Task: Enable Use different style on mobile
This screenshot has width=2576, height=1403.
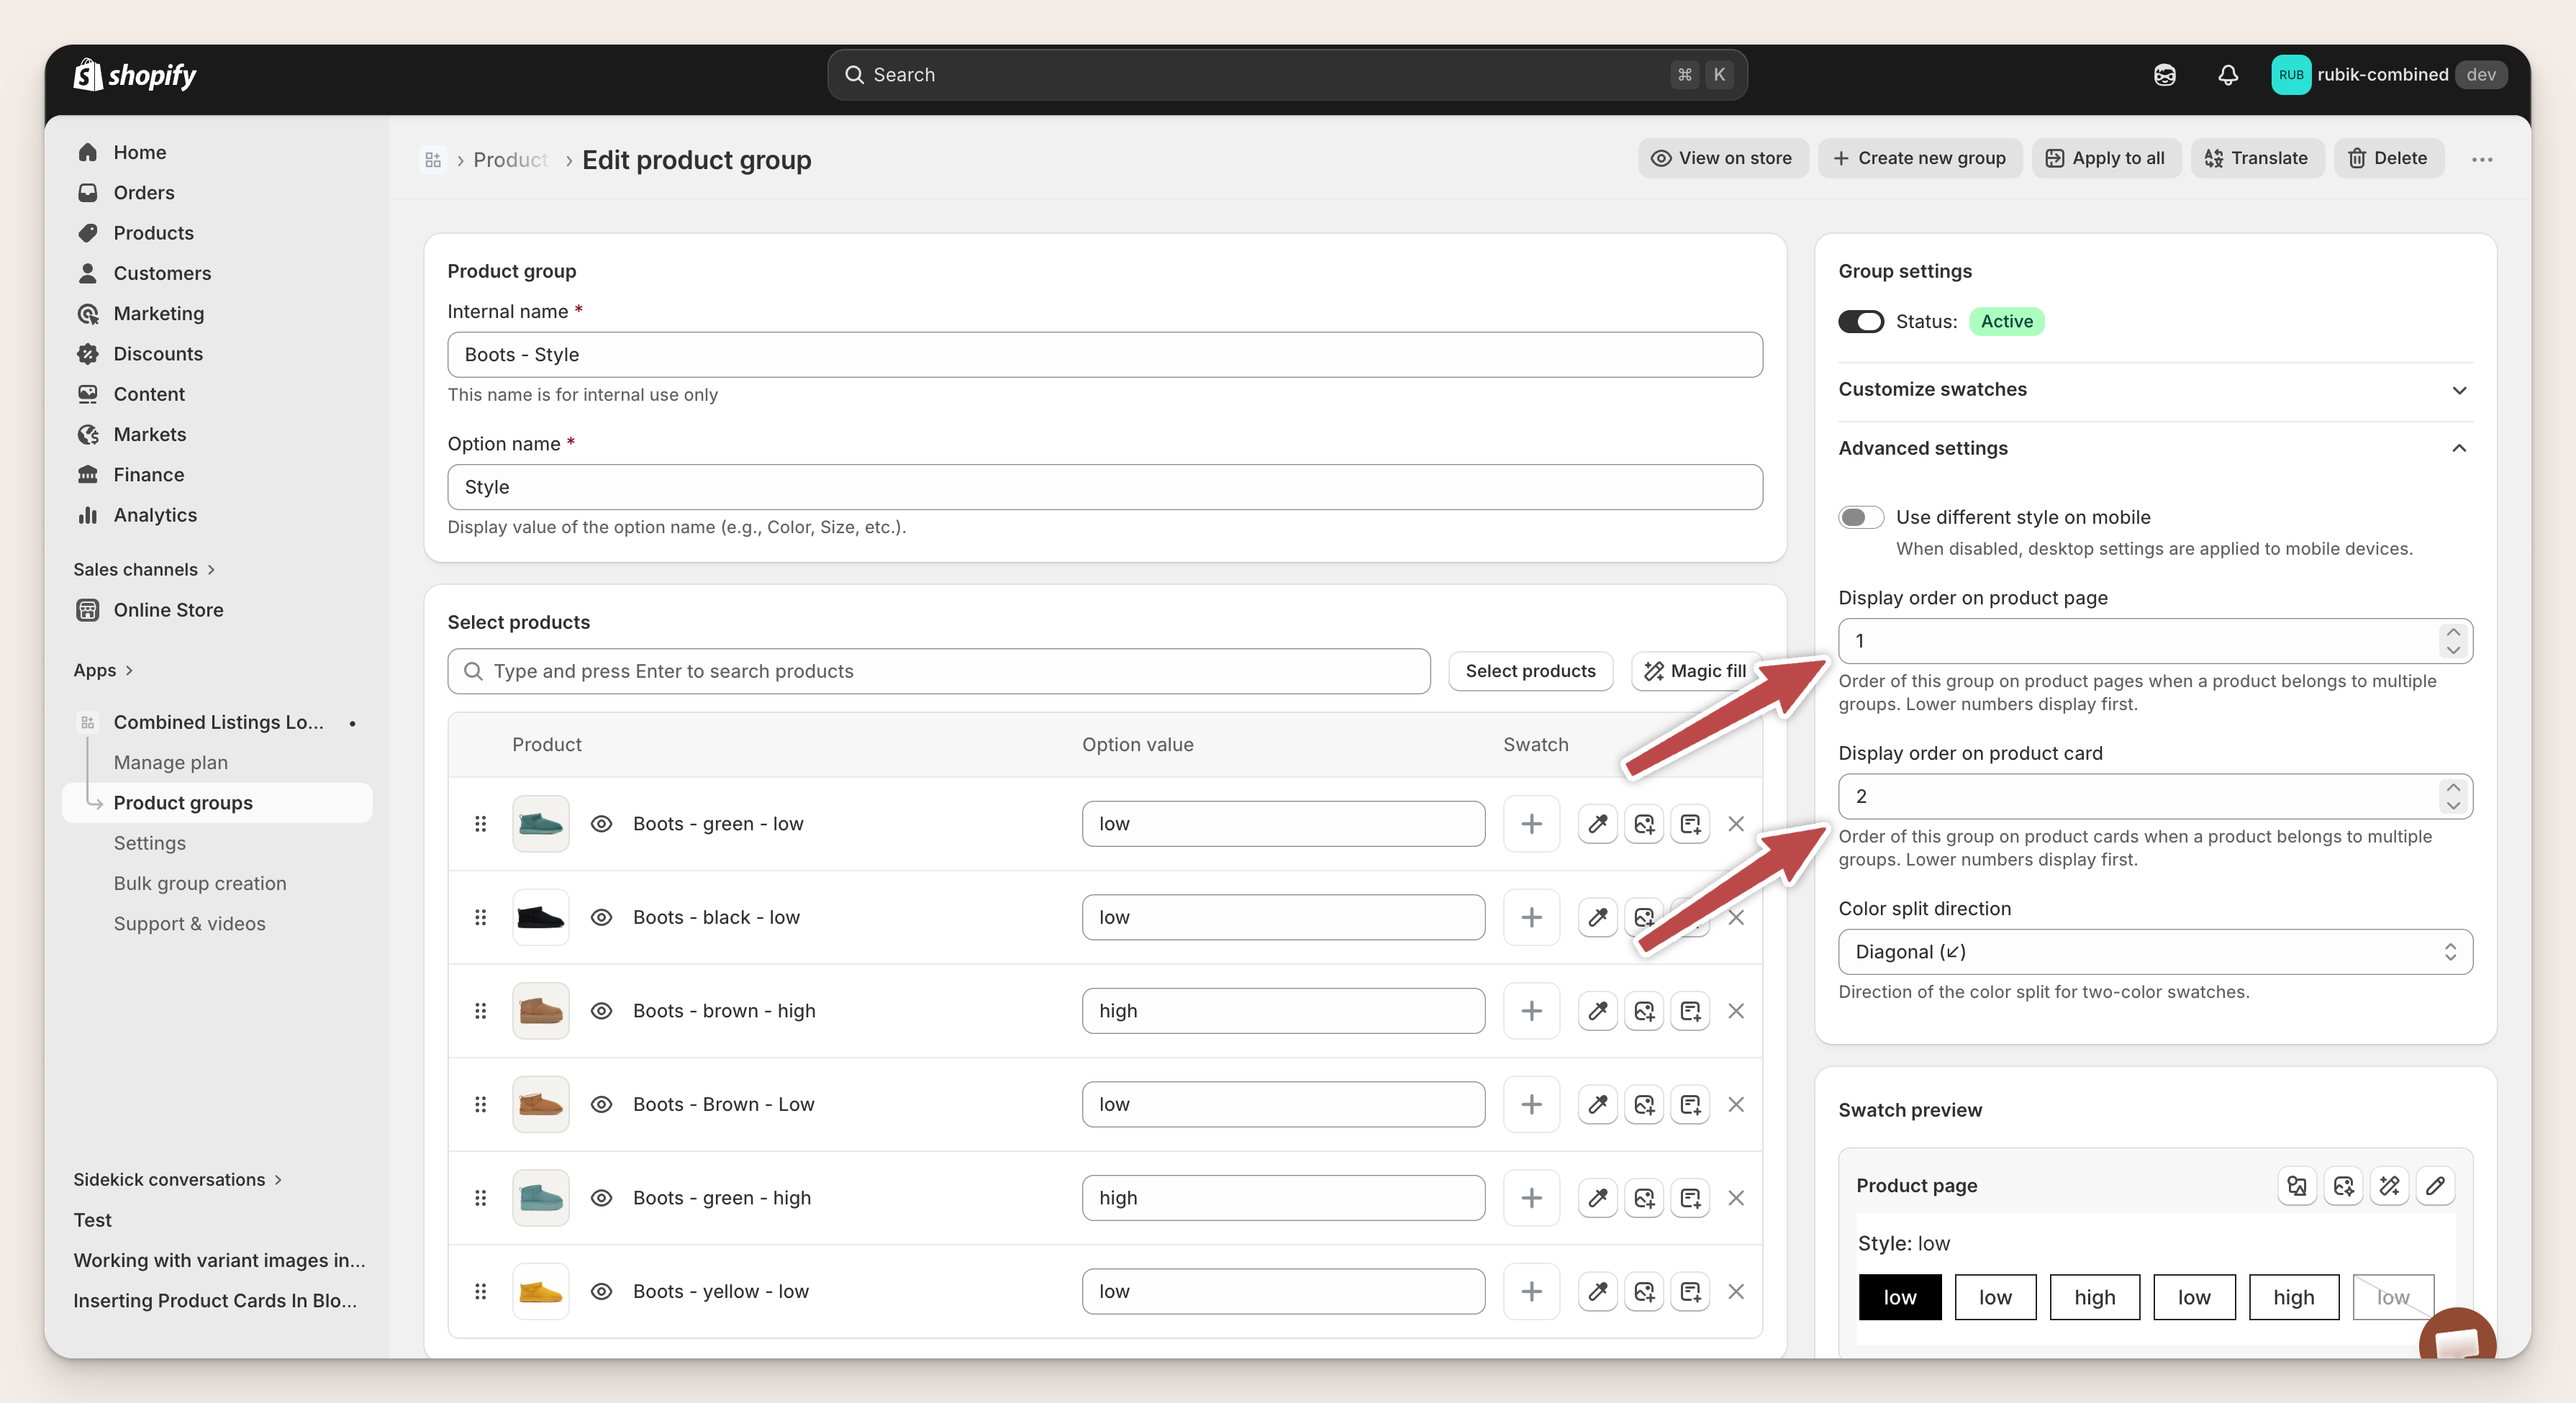Action: (1861, 517)
